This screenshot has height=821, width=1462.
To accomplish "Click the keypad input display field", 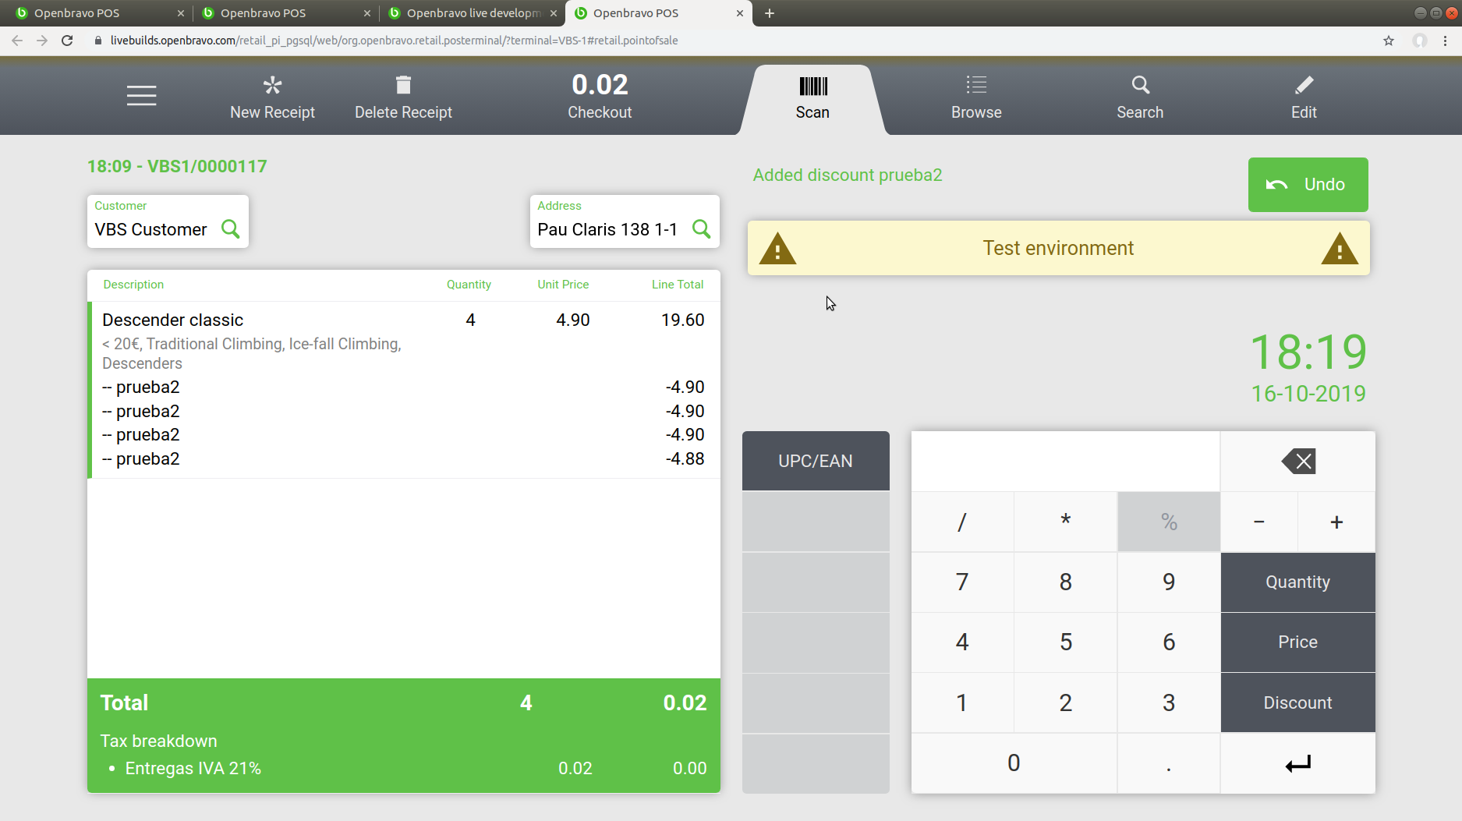I will pos(1065,461).
